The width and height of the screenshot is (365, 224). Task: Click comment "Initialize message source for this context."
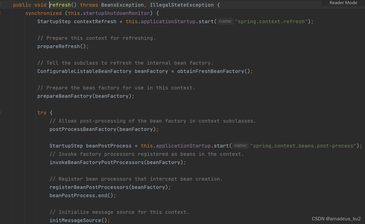[x=119, y=212]
